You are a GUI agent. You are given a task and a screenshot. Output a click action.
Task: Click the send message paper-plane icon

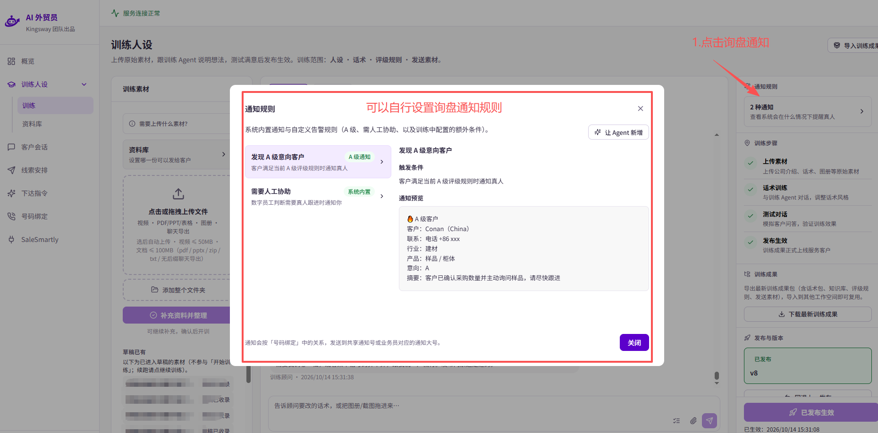(709, 421)
